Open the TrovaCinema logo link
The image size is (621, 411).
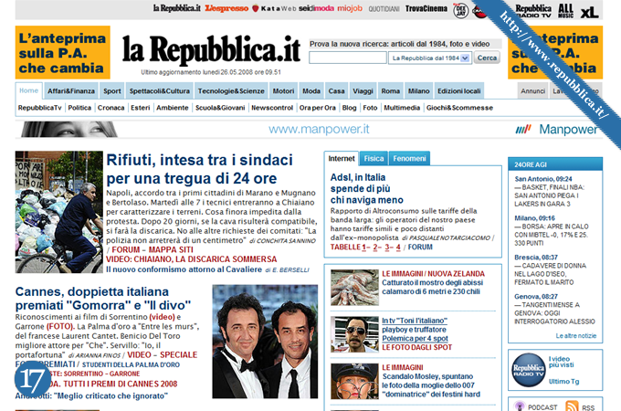(426, 8)
